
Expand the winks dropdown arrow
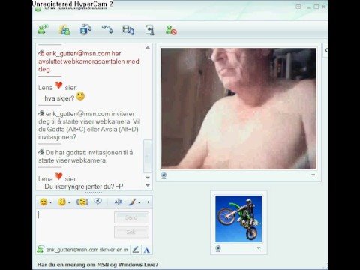(x=69, y=202)
